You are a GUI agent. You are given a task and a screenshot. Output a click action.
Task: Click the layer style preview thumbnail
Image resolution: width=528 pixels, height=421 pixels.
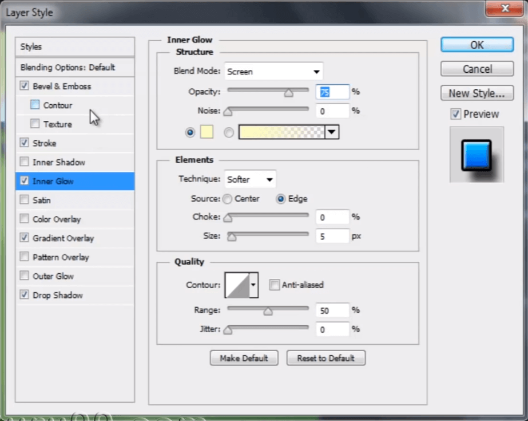(477, 155)
